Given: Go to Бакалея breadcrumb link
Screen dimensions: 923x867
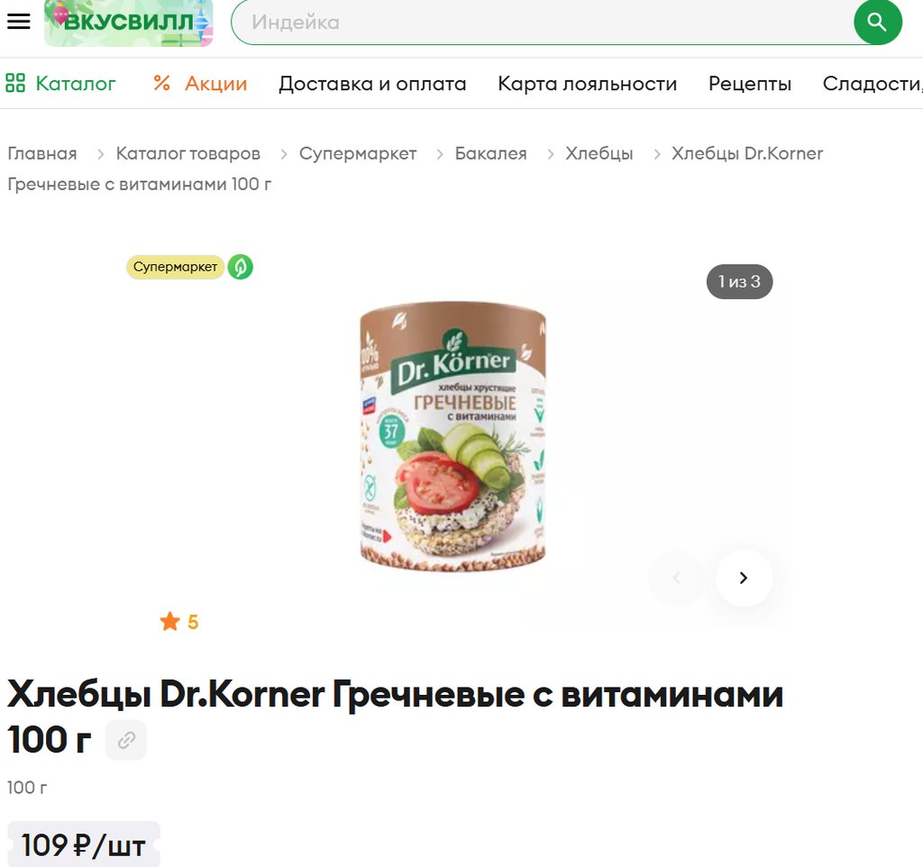Looking at the screenshot, I should [491, 153].
